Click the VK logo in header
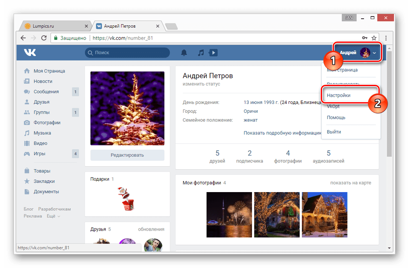The height and width of the screenshot is (268, 409). (30, 53)
